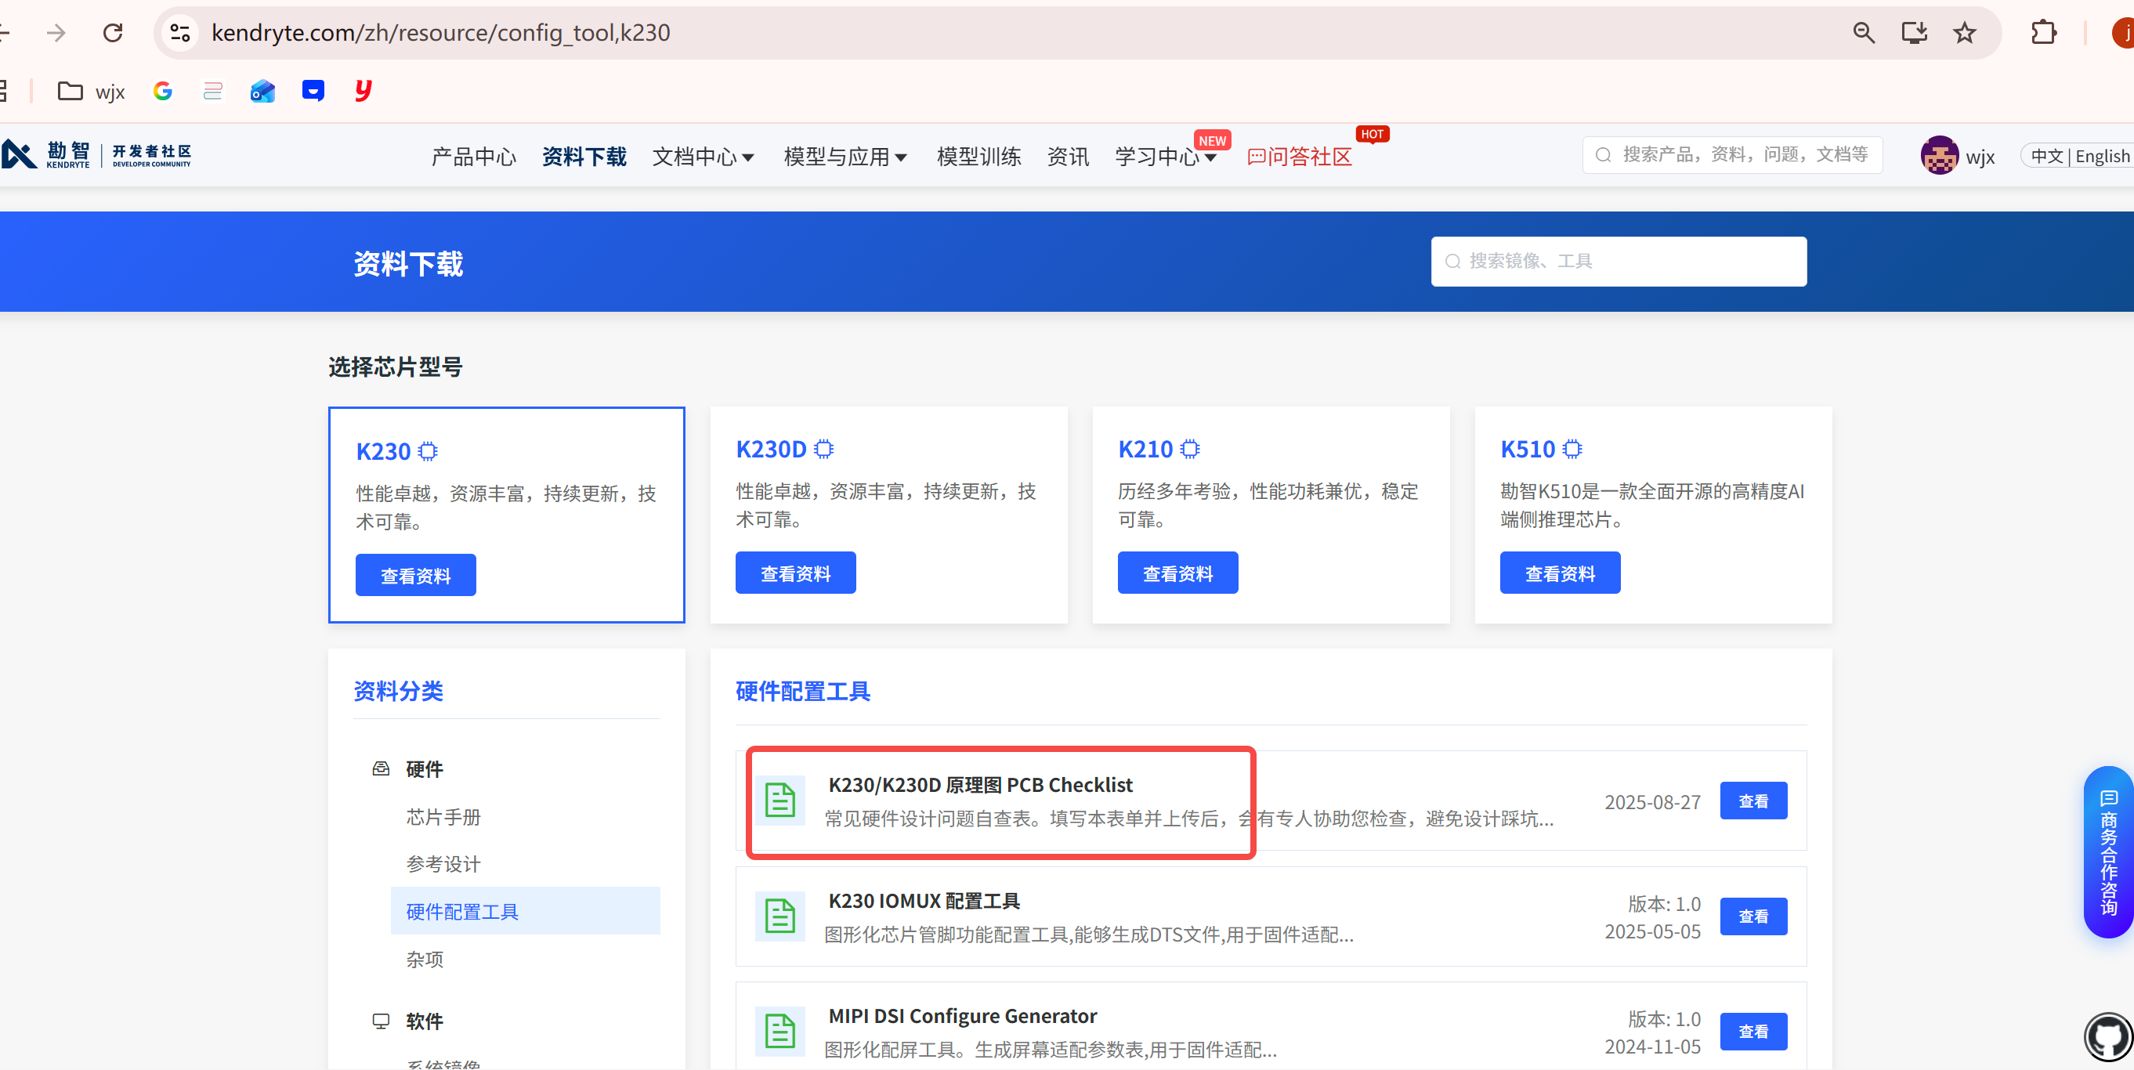Open the red Y bookmark icon
Image resolution: width=2134 pixels, height=1070 pixels.
coord(363,90)
